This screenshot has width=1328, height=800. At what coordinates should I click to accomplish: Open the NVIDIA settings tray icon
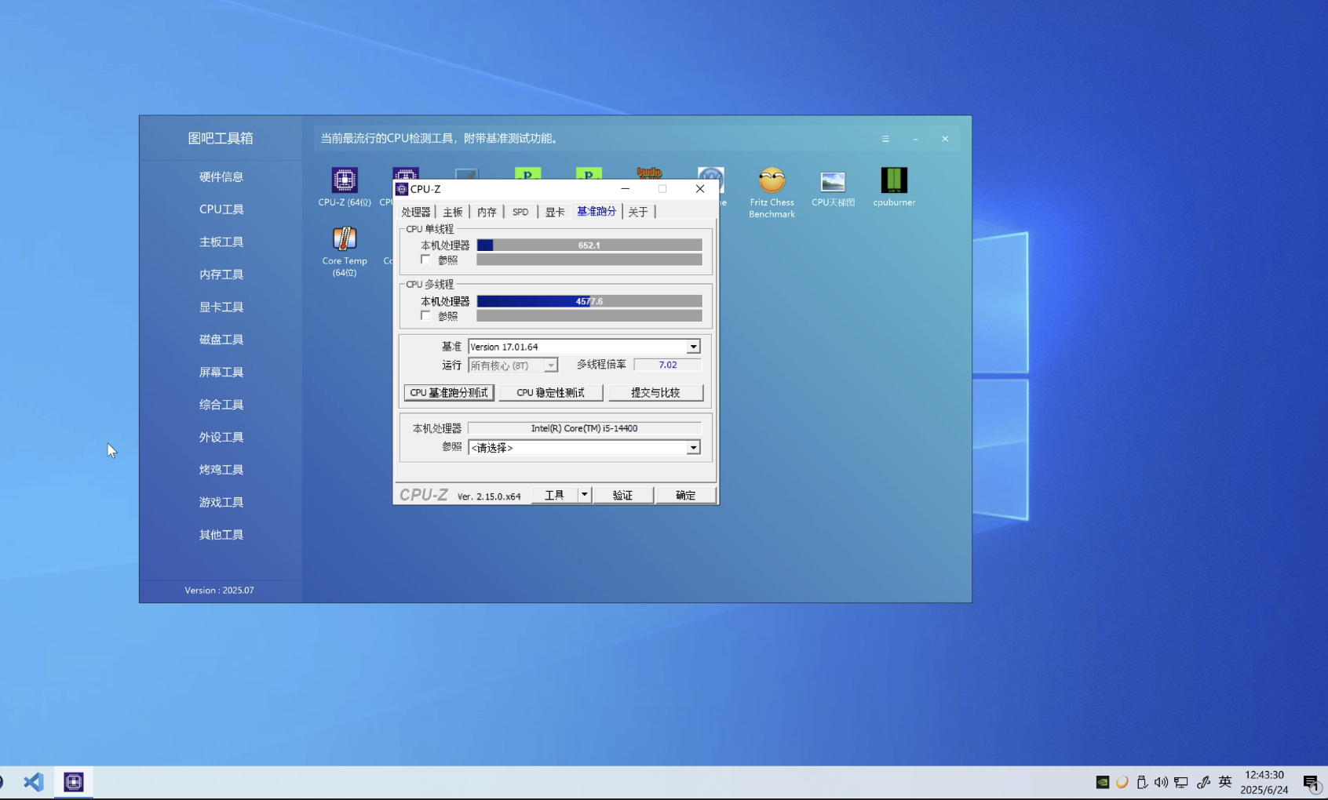coord(1103,782)
